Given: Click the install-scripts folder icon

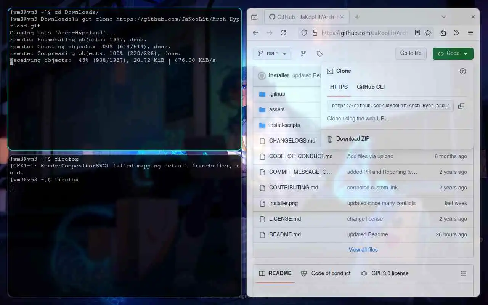Looking at the screenshot, I should click(x=262, y=125).
